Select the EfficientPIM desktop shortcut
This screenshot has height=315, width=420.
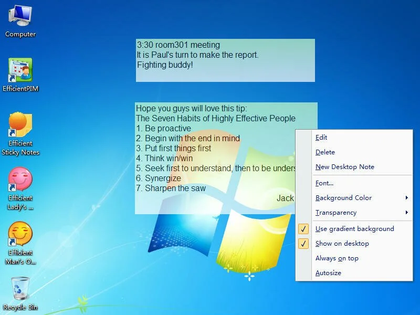20,71
